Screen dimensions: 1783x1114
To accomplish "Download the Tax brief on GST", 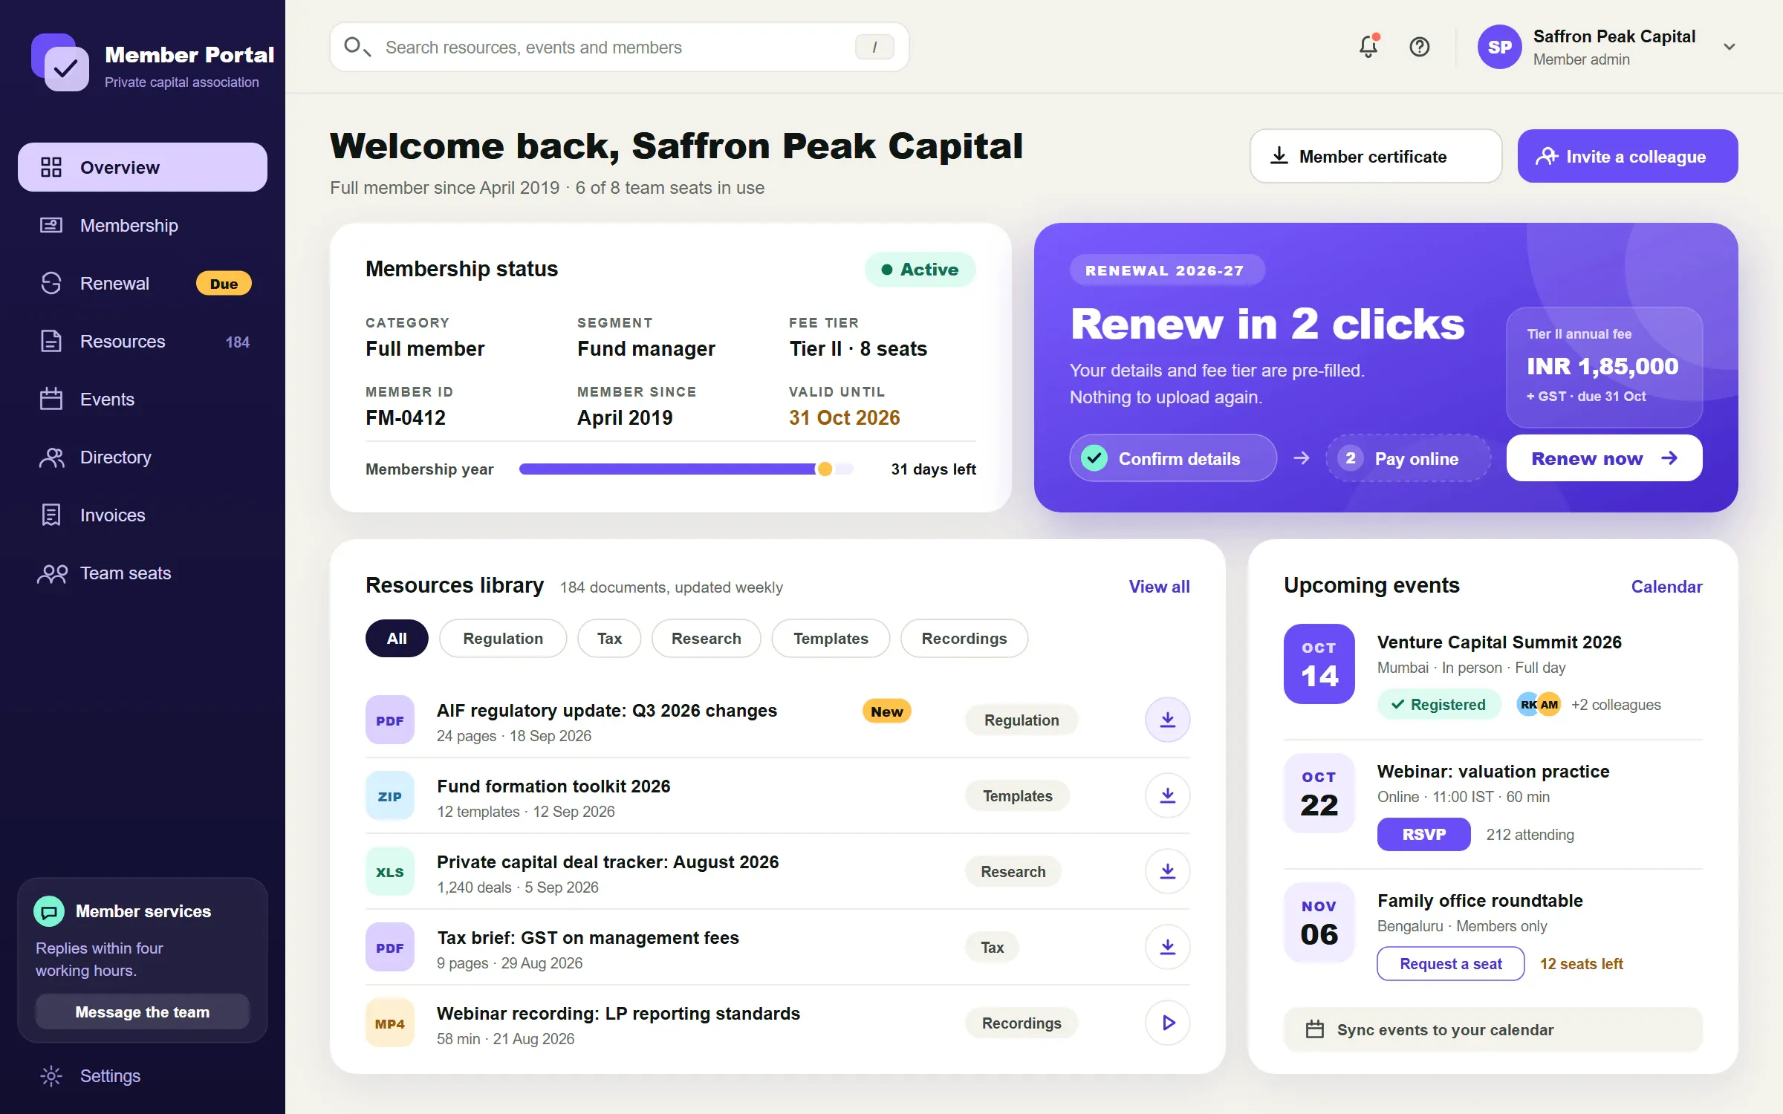I will coord(1167,947).
